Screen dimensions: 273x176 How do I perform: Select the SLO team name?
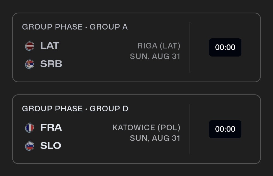pos(51,146)
